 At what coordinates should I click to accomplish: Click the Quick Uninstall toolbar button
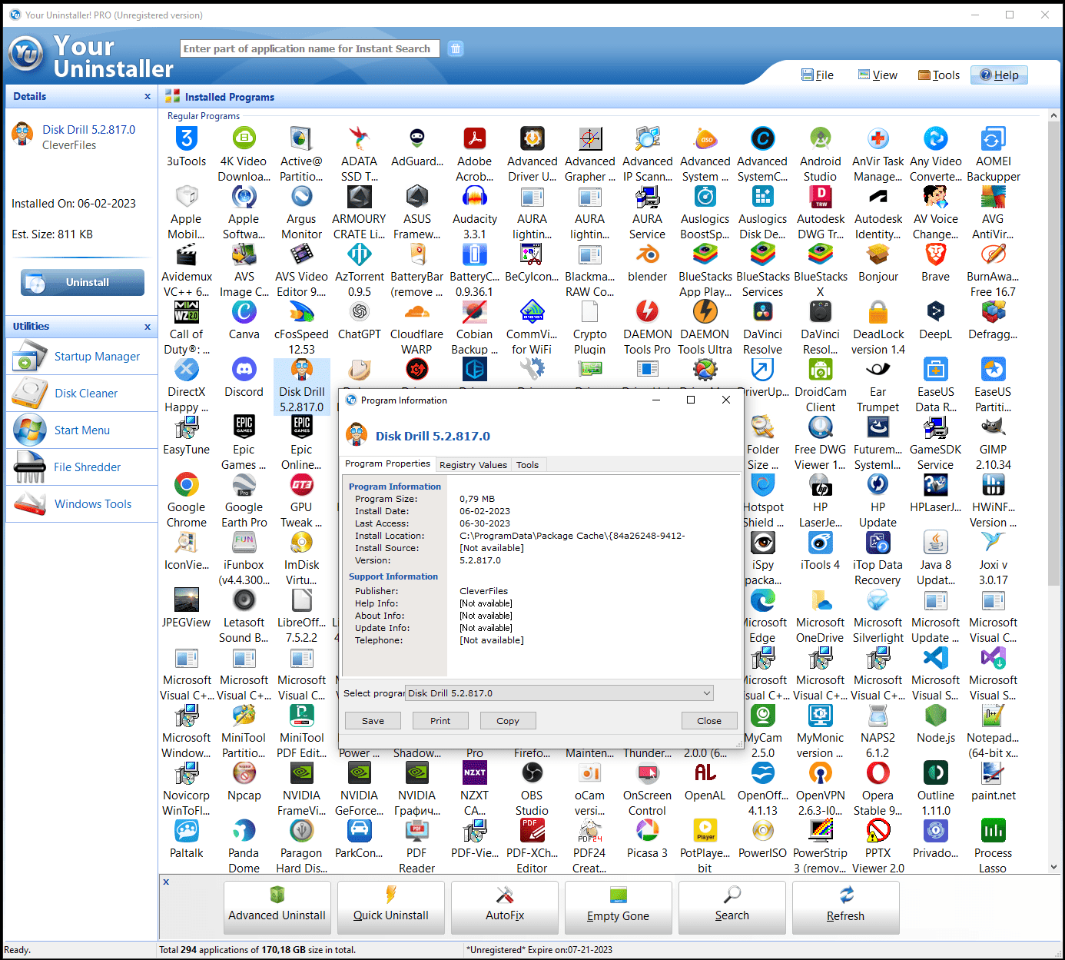(x=391, y=907)
